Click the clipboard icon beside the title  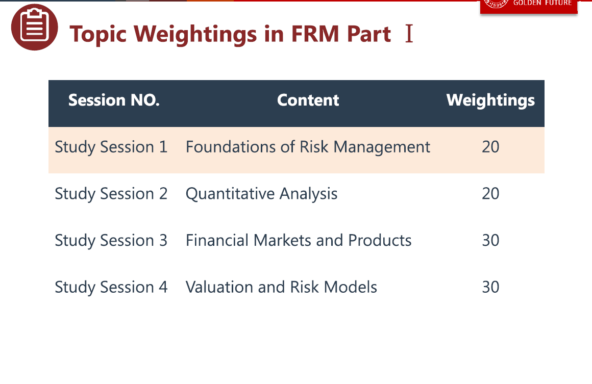pos(35,28)
